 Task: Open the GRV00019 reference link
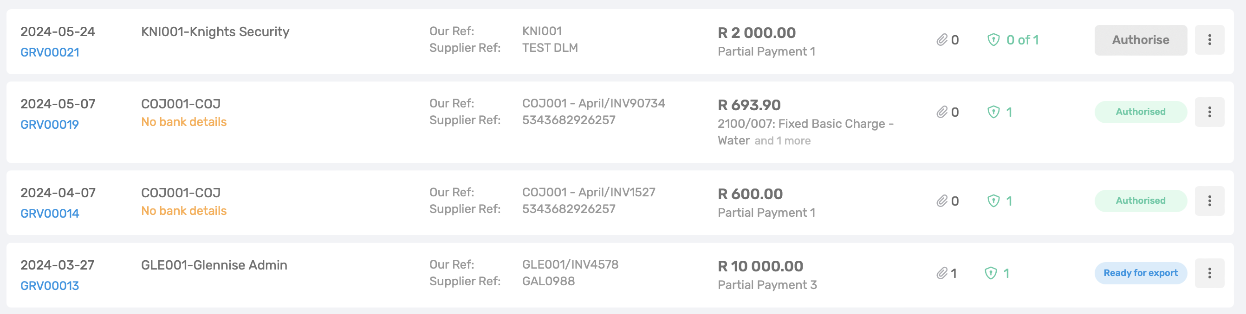coord(49,125)
